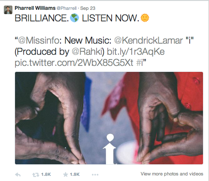Open Pharrell Williams display name link
The height and width of the screenshot is (181, 209).
(x=35, y=8)
